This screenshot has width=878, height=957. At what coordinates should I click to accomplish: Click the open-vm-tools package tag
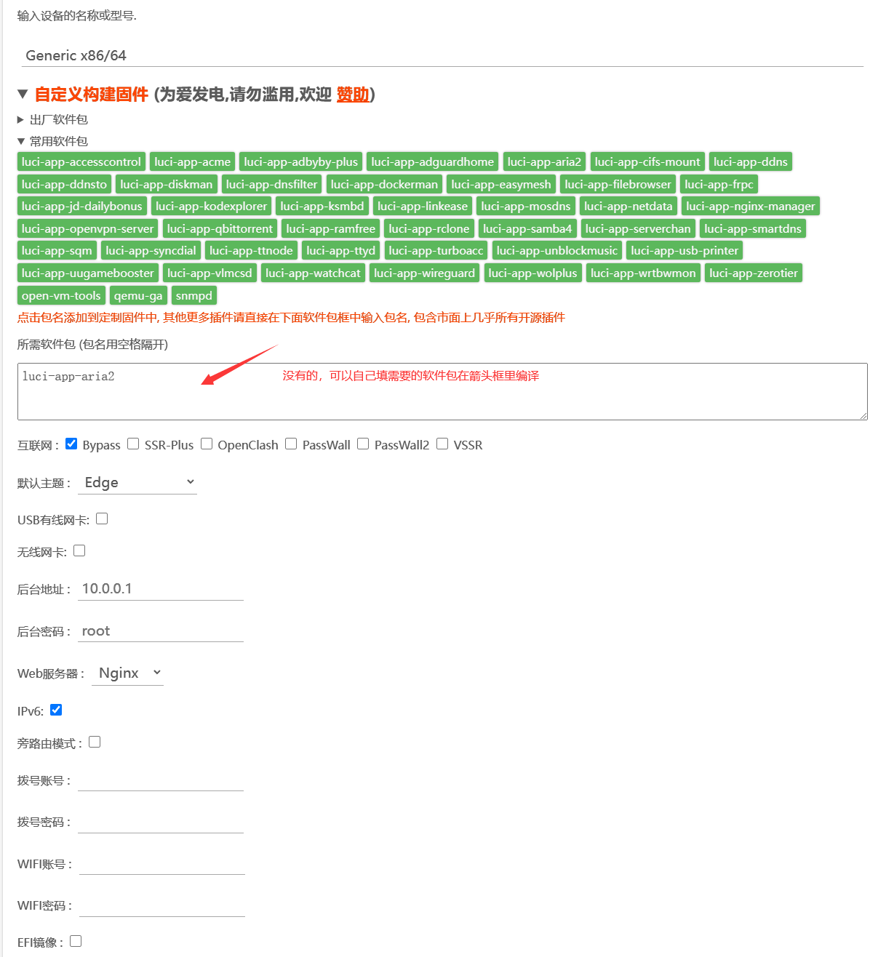click(x=61, y=295)
